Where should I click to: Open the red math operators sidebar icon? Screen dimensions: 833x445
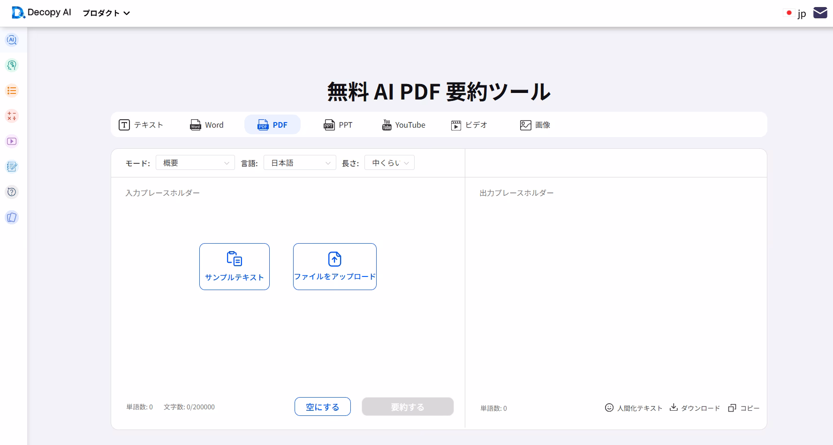(12, 116)
